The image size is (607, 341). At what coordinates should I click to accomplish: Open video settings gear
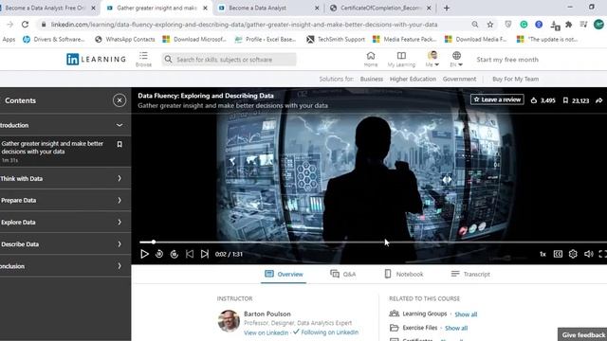coord(573,254)
